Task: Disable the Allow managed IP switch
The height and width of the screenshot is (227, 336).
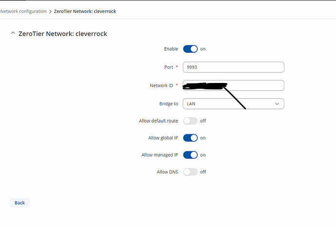Action: point(190,155)
